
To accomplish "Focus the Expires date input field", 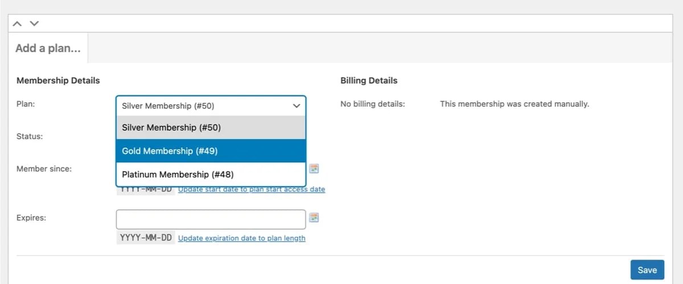I will (211, 219).
